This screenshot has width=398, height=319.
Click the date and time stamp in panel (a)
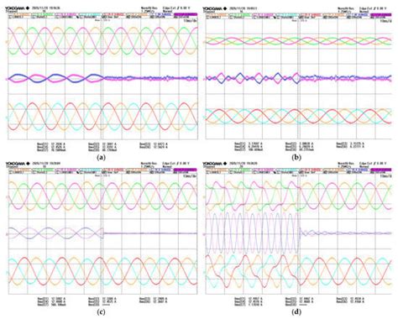coord(46,8)
